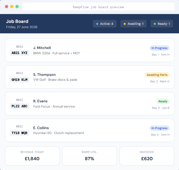Viewport: 179px width, 170px height.
Task: Click the GH19 KLM registration plate
Action: [x=20, y=79]
